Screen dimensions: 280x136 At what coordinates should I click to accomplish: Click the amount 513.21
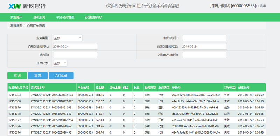[x=99, y=114]
